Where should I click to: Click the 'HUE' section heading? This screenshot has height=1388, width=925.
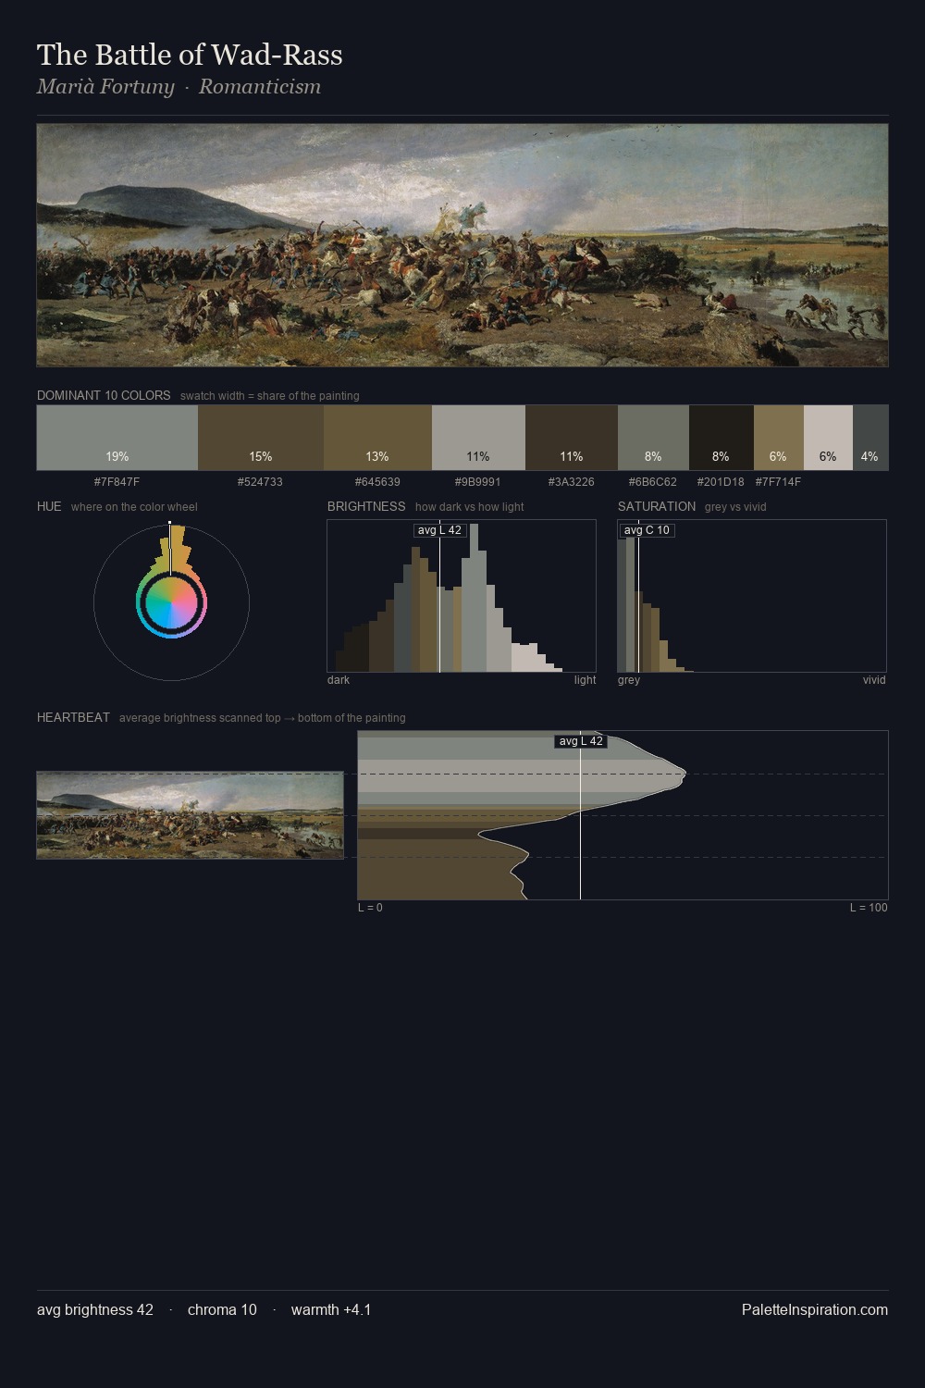[x=49, y=506]
